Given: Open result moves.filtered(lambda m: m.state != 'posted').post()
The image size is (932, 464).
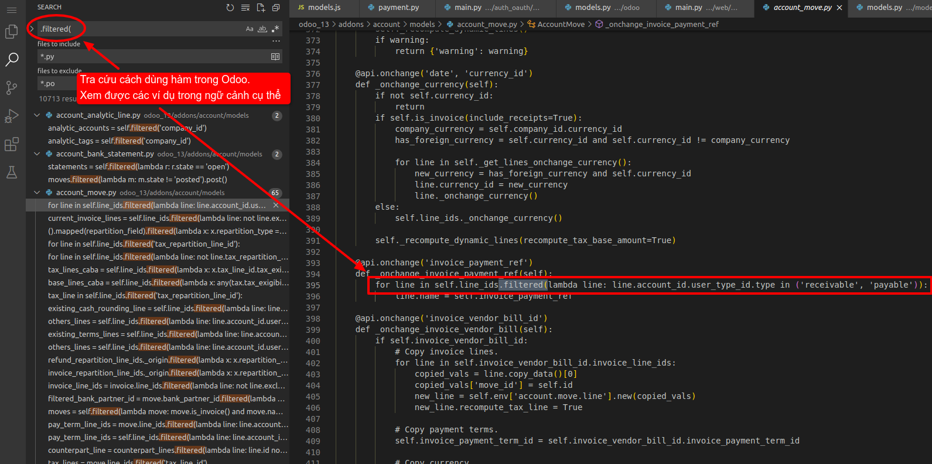Looking at the screenshot, I should [x=138, y=180].
